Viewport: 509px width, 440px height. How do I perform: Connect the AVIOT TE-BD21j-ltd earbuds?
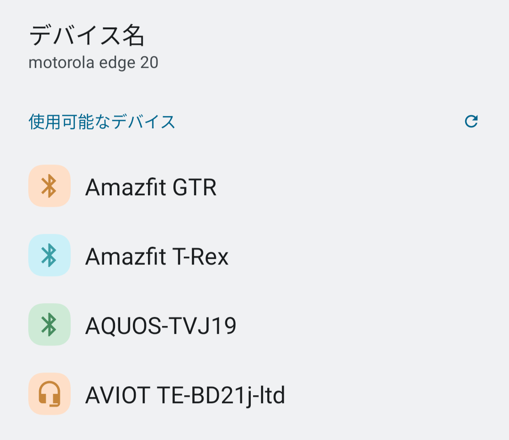click(184, 395)
